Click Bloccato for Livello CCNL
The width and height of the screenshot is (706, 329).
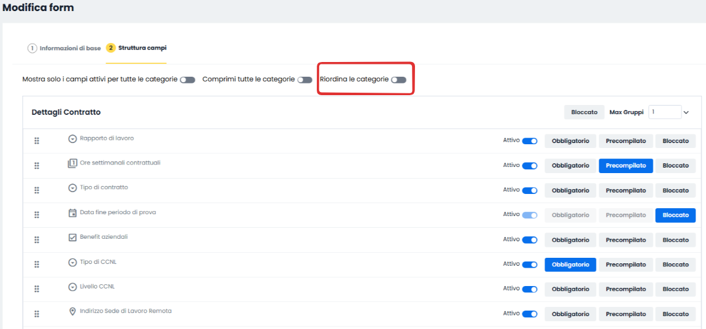coord(675,289)
